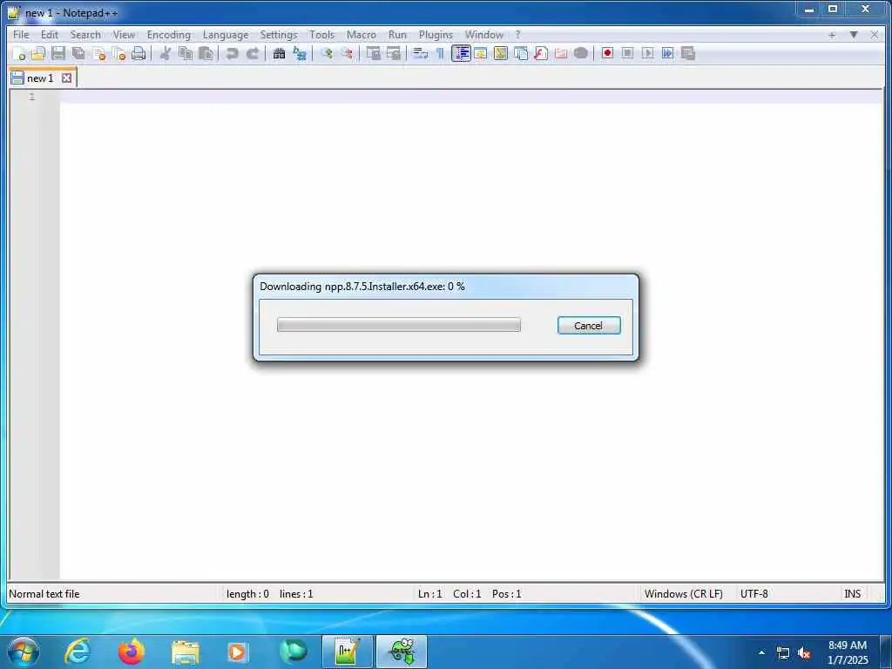
Task: Start macro recording with red dot icon
Action: click(607, 53)
